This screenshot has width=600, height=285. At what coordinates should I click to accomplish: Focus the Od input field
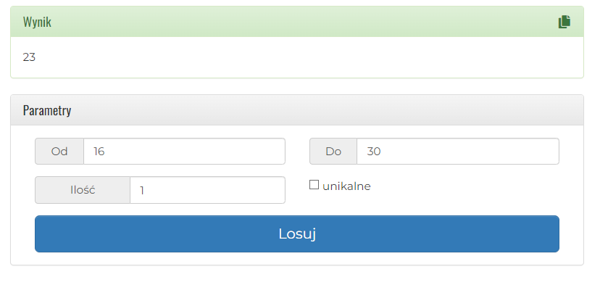point(184,152)
